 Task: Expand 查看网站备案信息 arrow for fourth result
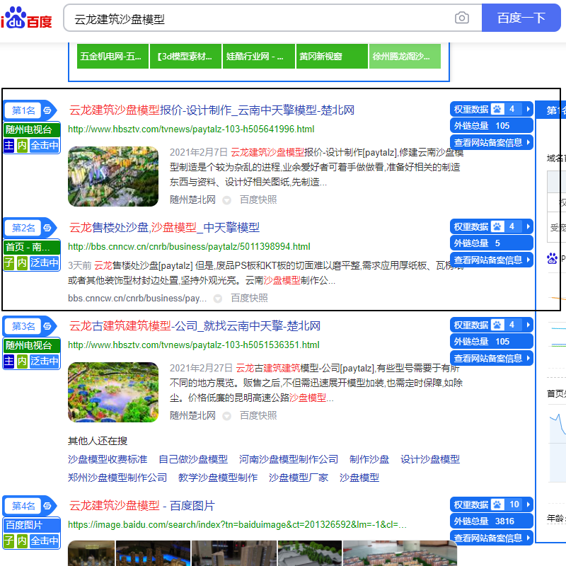528,538
